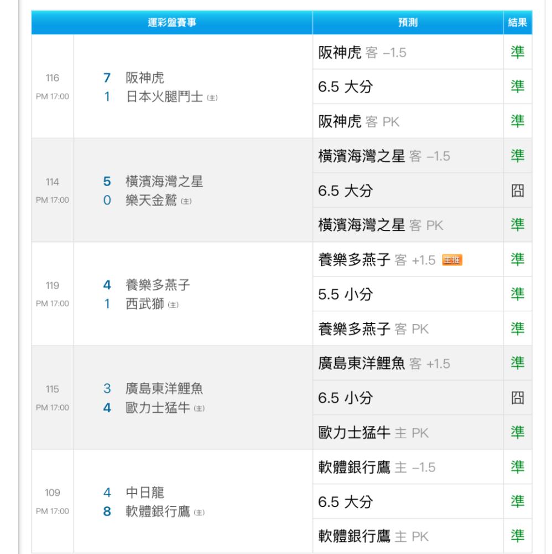Click prediction 軟體銀行鷹 主 PK
552x554 pixels.
coord(373,536)
